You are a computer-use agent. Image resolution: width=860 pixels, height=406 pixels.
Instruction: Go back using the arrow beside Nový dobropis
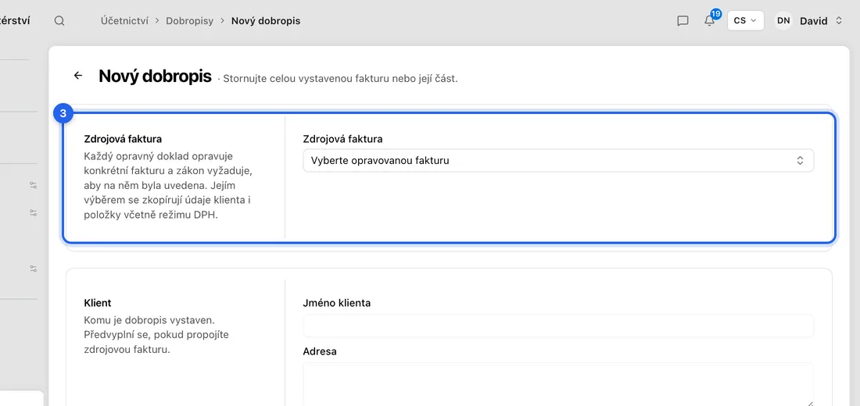point(78,76)
